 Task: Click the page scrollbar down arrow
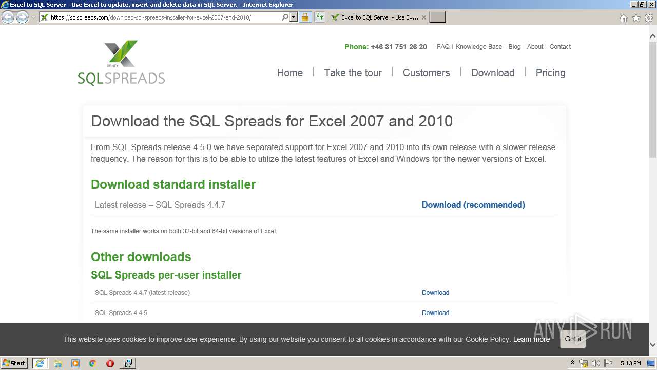[x=653, y=345]
